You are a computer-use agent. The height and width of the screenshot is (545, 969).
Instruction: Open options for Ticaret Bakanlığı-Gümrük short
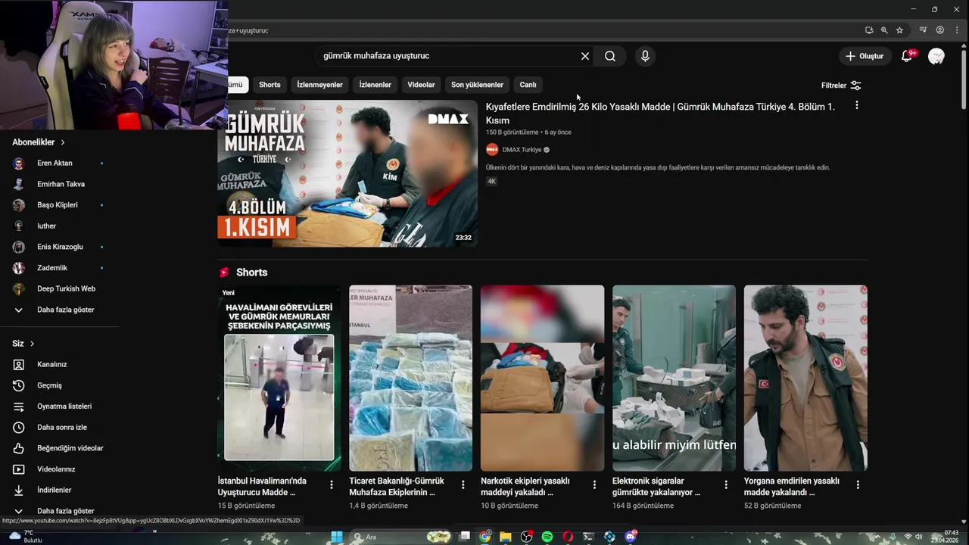[463, 484]
